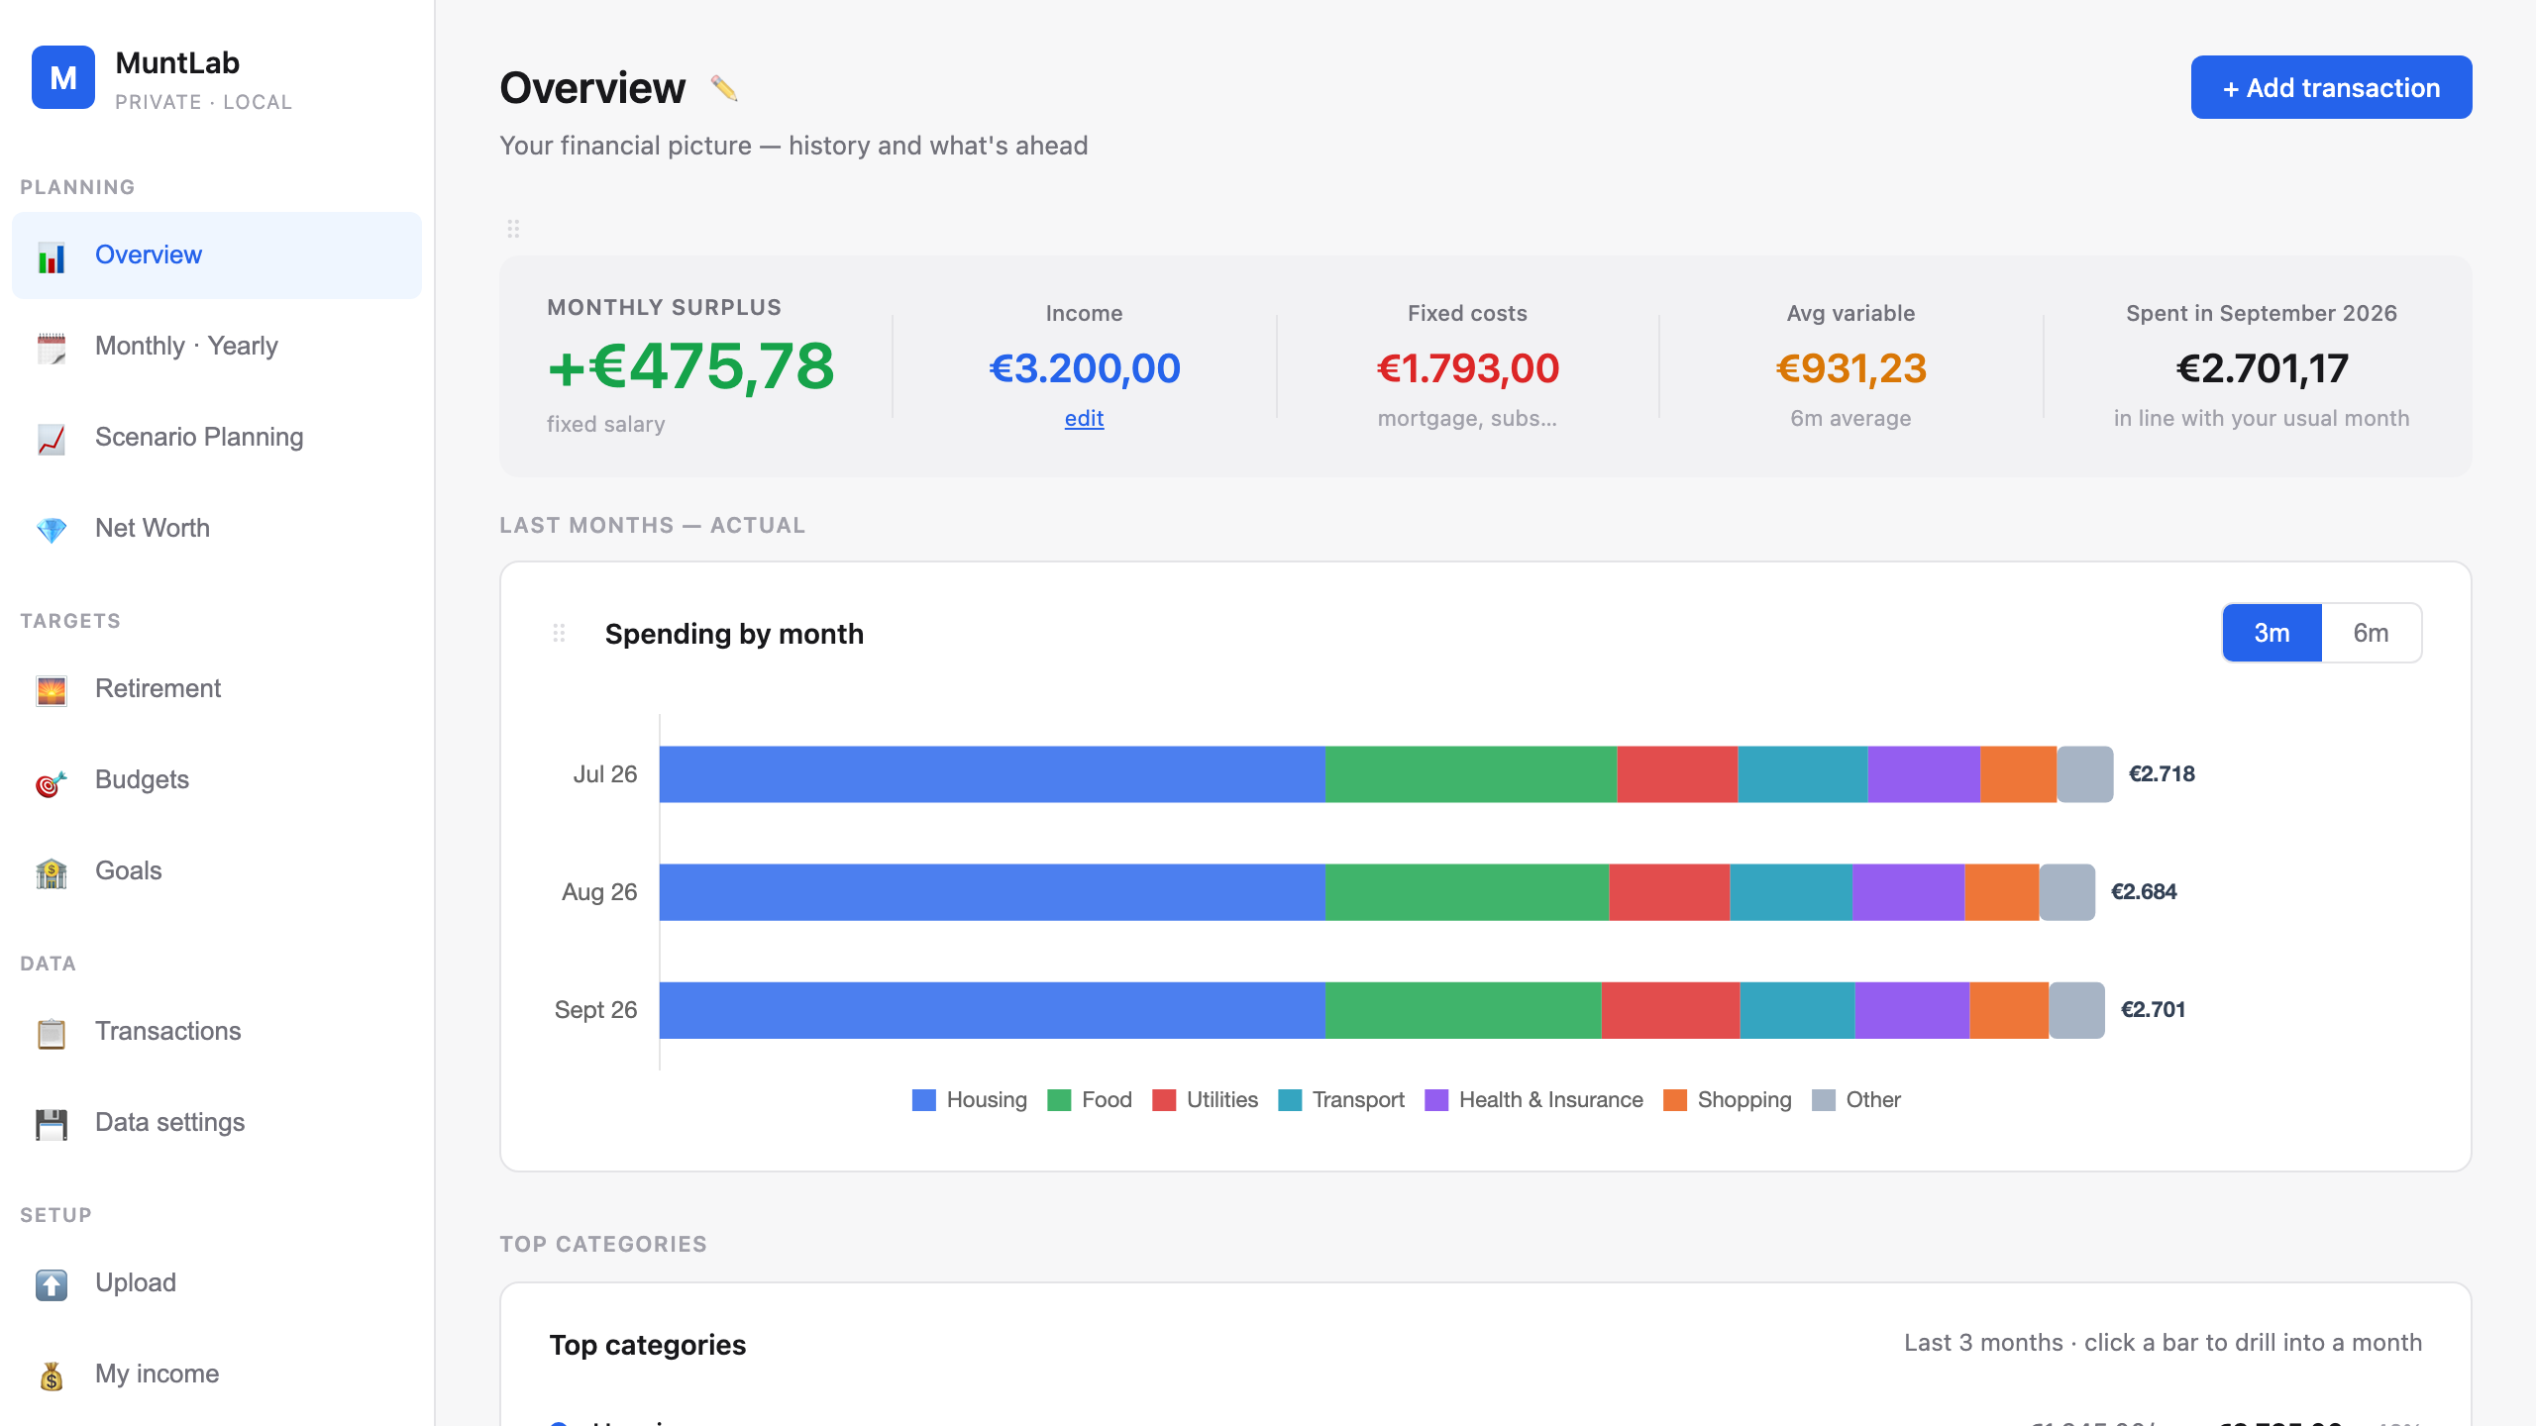The width and height of the screenshot is (2536, 1426).
Task: Toggle Housing series in chart legend
Action: coord(969,1099)
